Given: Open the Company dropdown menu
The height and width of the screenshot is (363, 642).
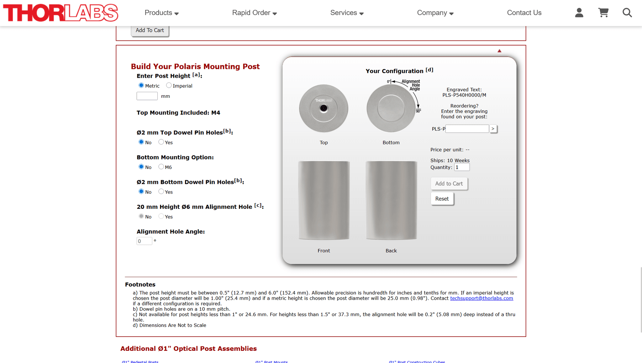Looking at the screenshot, I should click(435, 13).
